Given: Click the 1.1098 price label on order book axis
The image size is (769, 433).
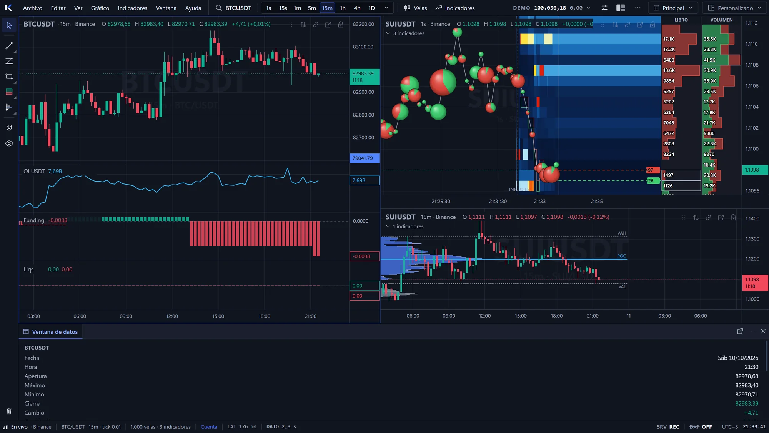Looking at the screenshot, I should pos(755,170).
